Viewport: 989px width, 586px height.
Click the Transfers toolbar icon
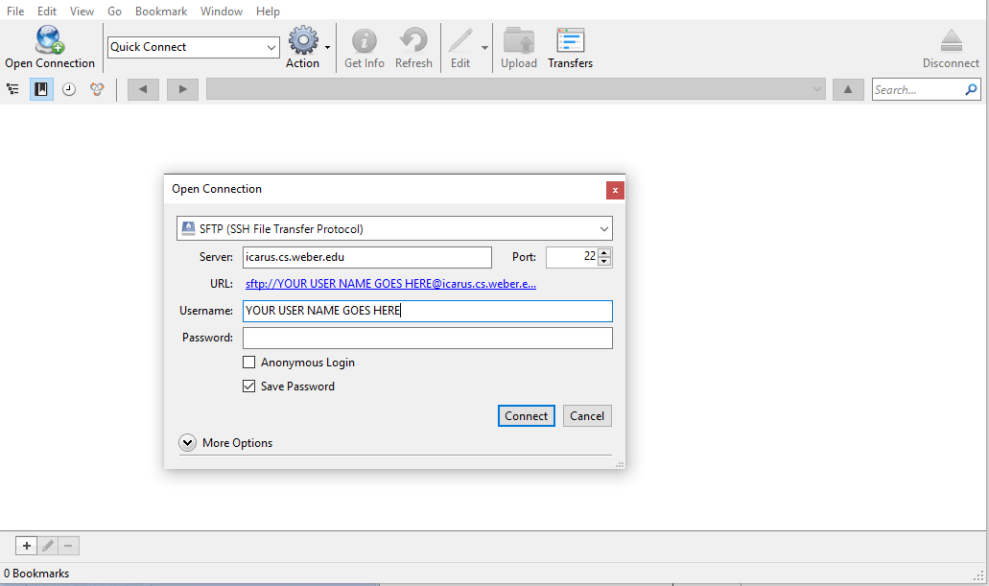[x=571, y=40]
